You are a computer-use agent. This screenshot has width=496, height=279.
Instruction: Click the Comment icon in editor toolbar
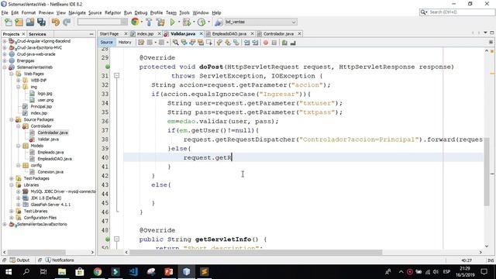(x=284, y=43)
